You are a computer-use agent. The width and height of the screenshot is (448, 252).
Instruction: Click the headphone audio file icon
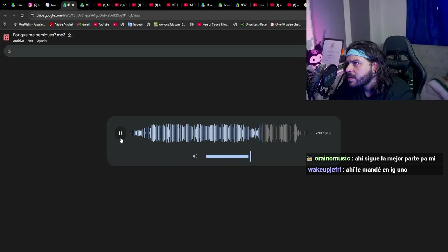pos(6,37)
